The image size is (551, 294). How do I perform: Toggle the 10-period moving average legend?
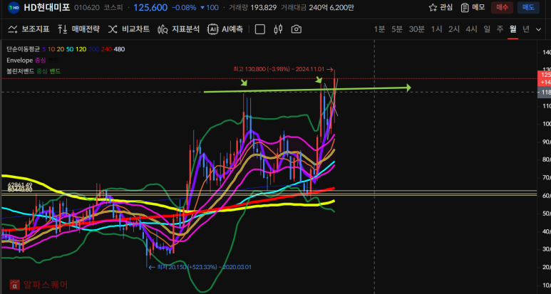51,49
